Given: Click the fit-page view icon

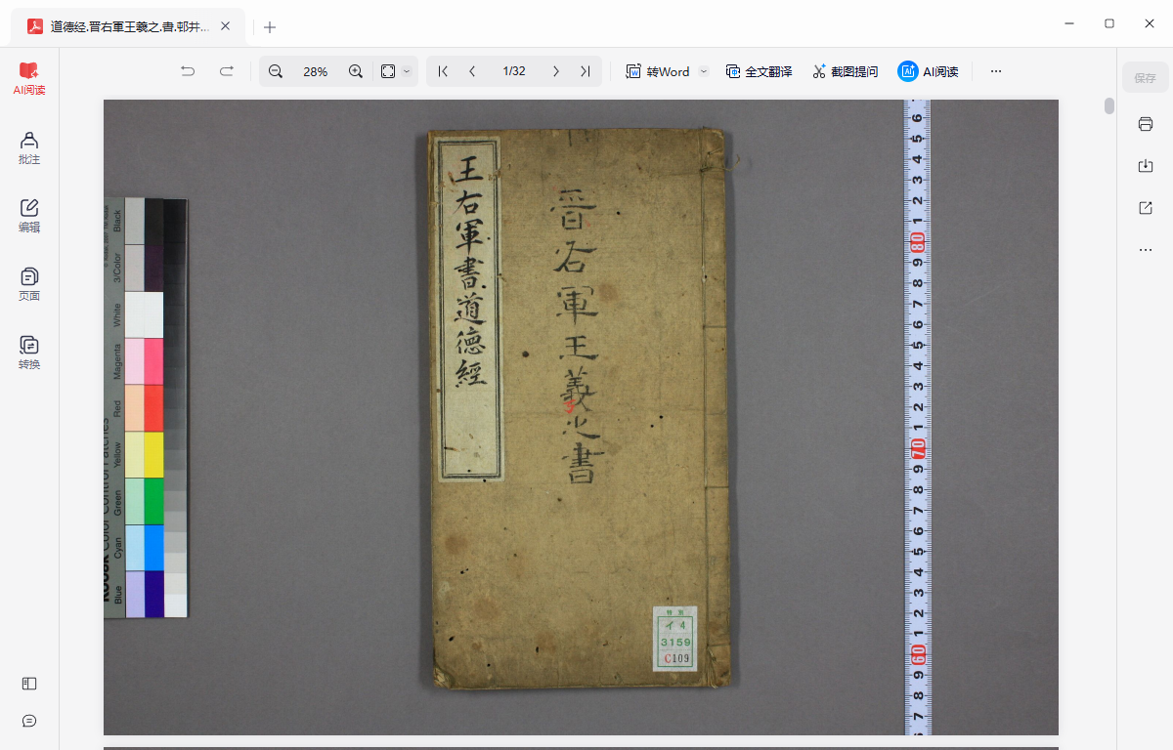Looking at the screenshot, I should point(388,71).
